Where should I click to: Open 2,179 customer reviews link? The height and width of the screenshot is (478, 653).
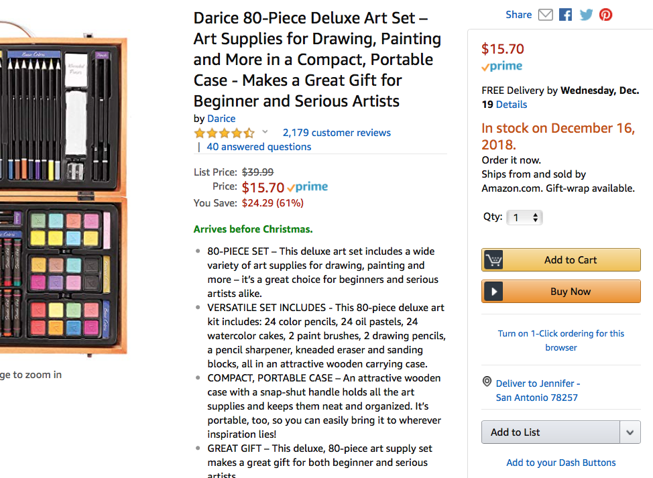tap(337, 133)
